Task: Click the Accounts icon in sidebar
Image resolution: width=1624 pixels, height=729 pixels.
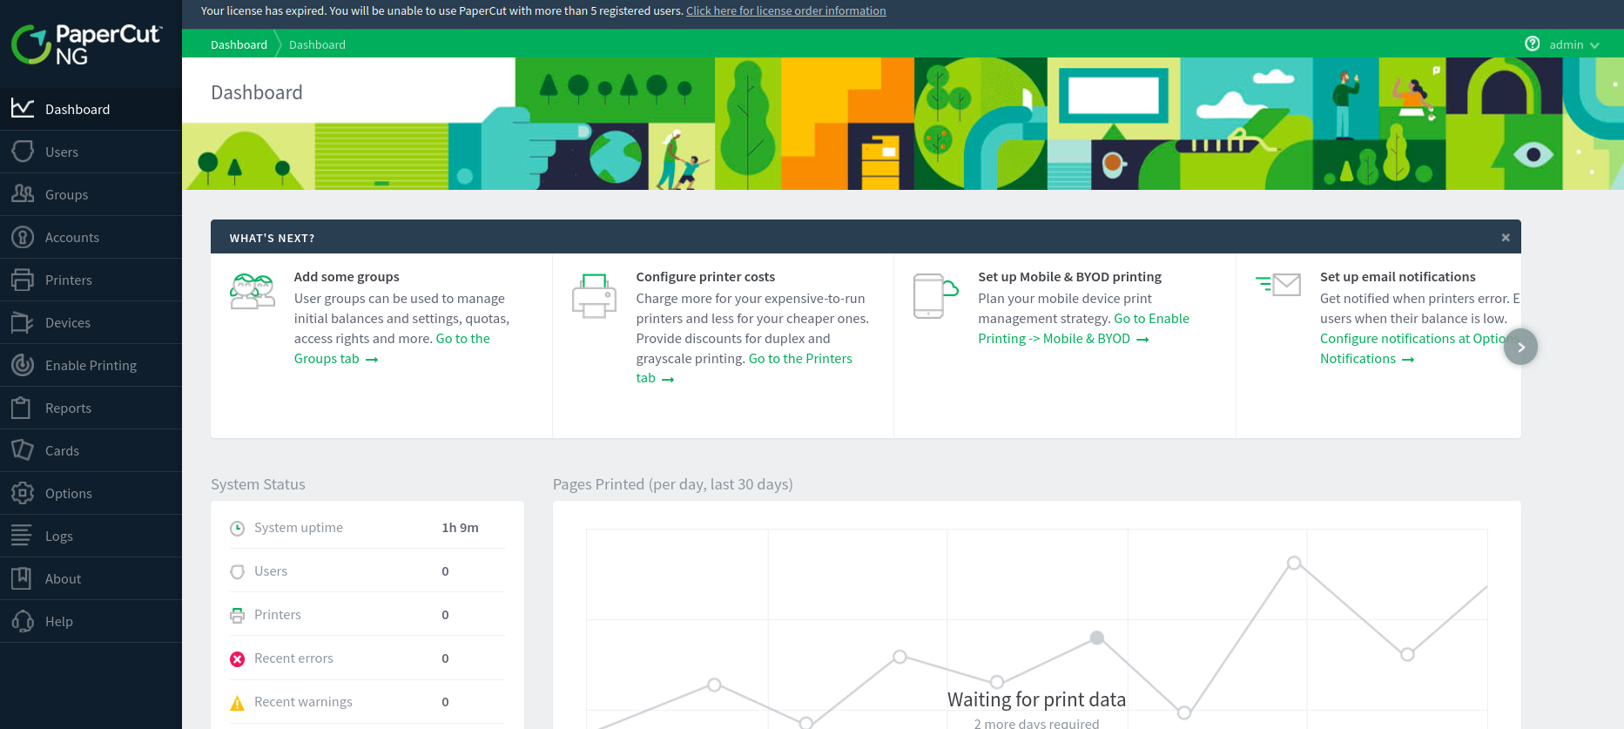Action: (x=23, y=236)
